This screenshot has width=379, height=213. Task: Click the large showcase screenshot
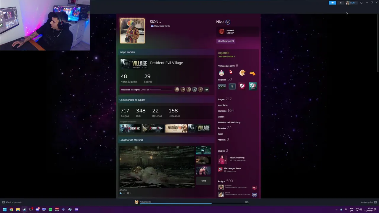point(157,167)
